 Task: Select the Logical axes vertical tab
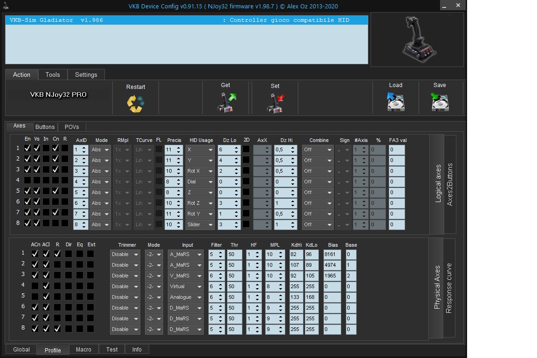(437, 183)
